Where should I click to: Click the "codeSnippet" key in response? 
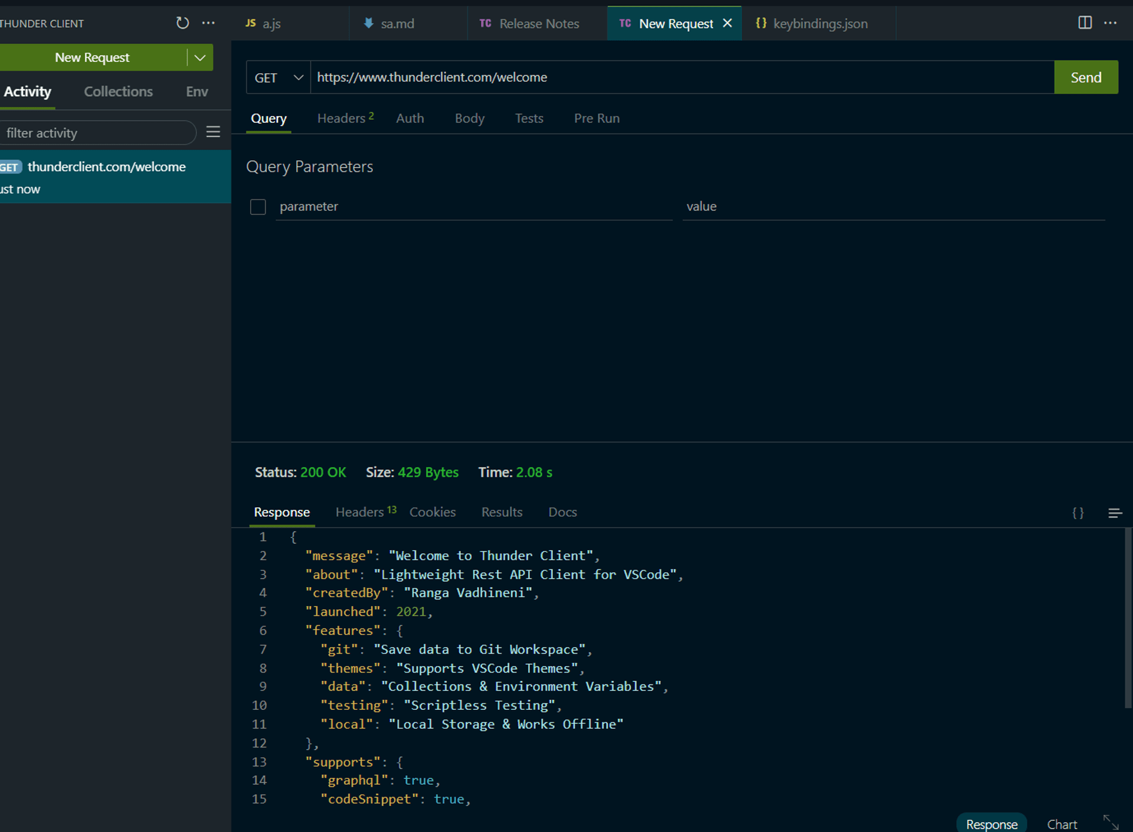tap(369, 800)
